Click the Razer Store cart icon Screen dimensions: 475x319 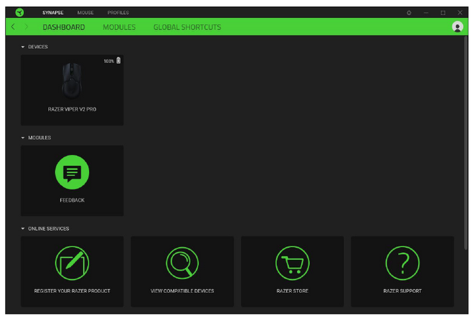[x=292, y=263]
